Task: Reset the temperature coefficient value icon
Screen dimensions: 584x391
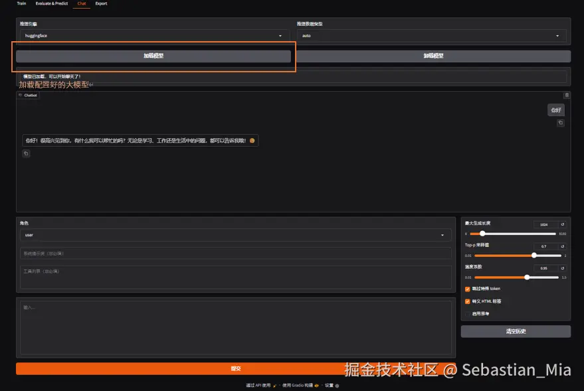Action: point(562,268)
